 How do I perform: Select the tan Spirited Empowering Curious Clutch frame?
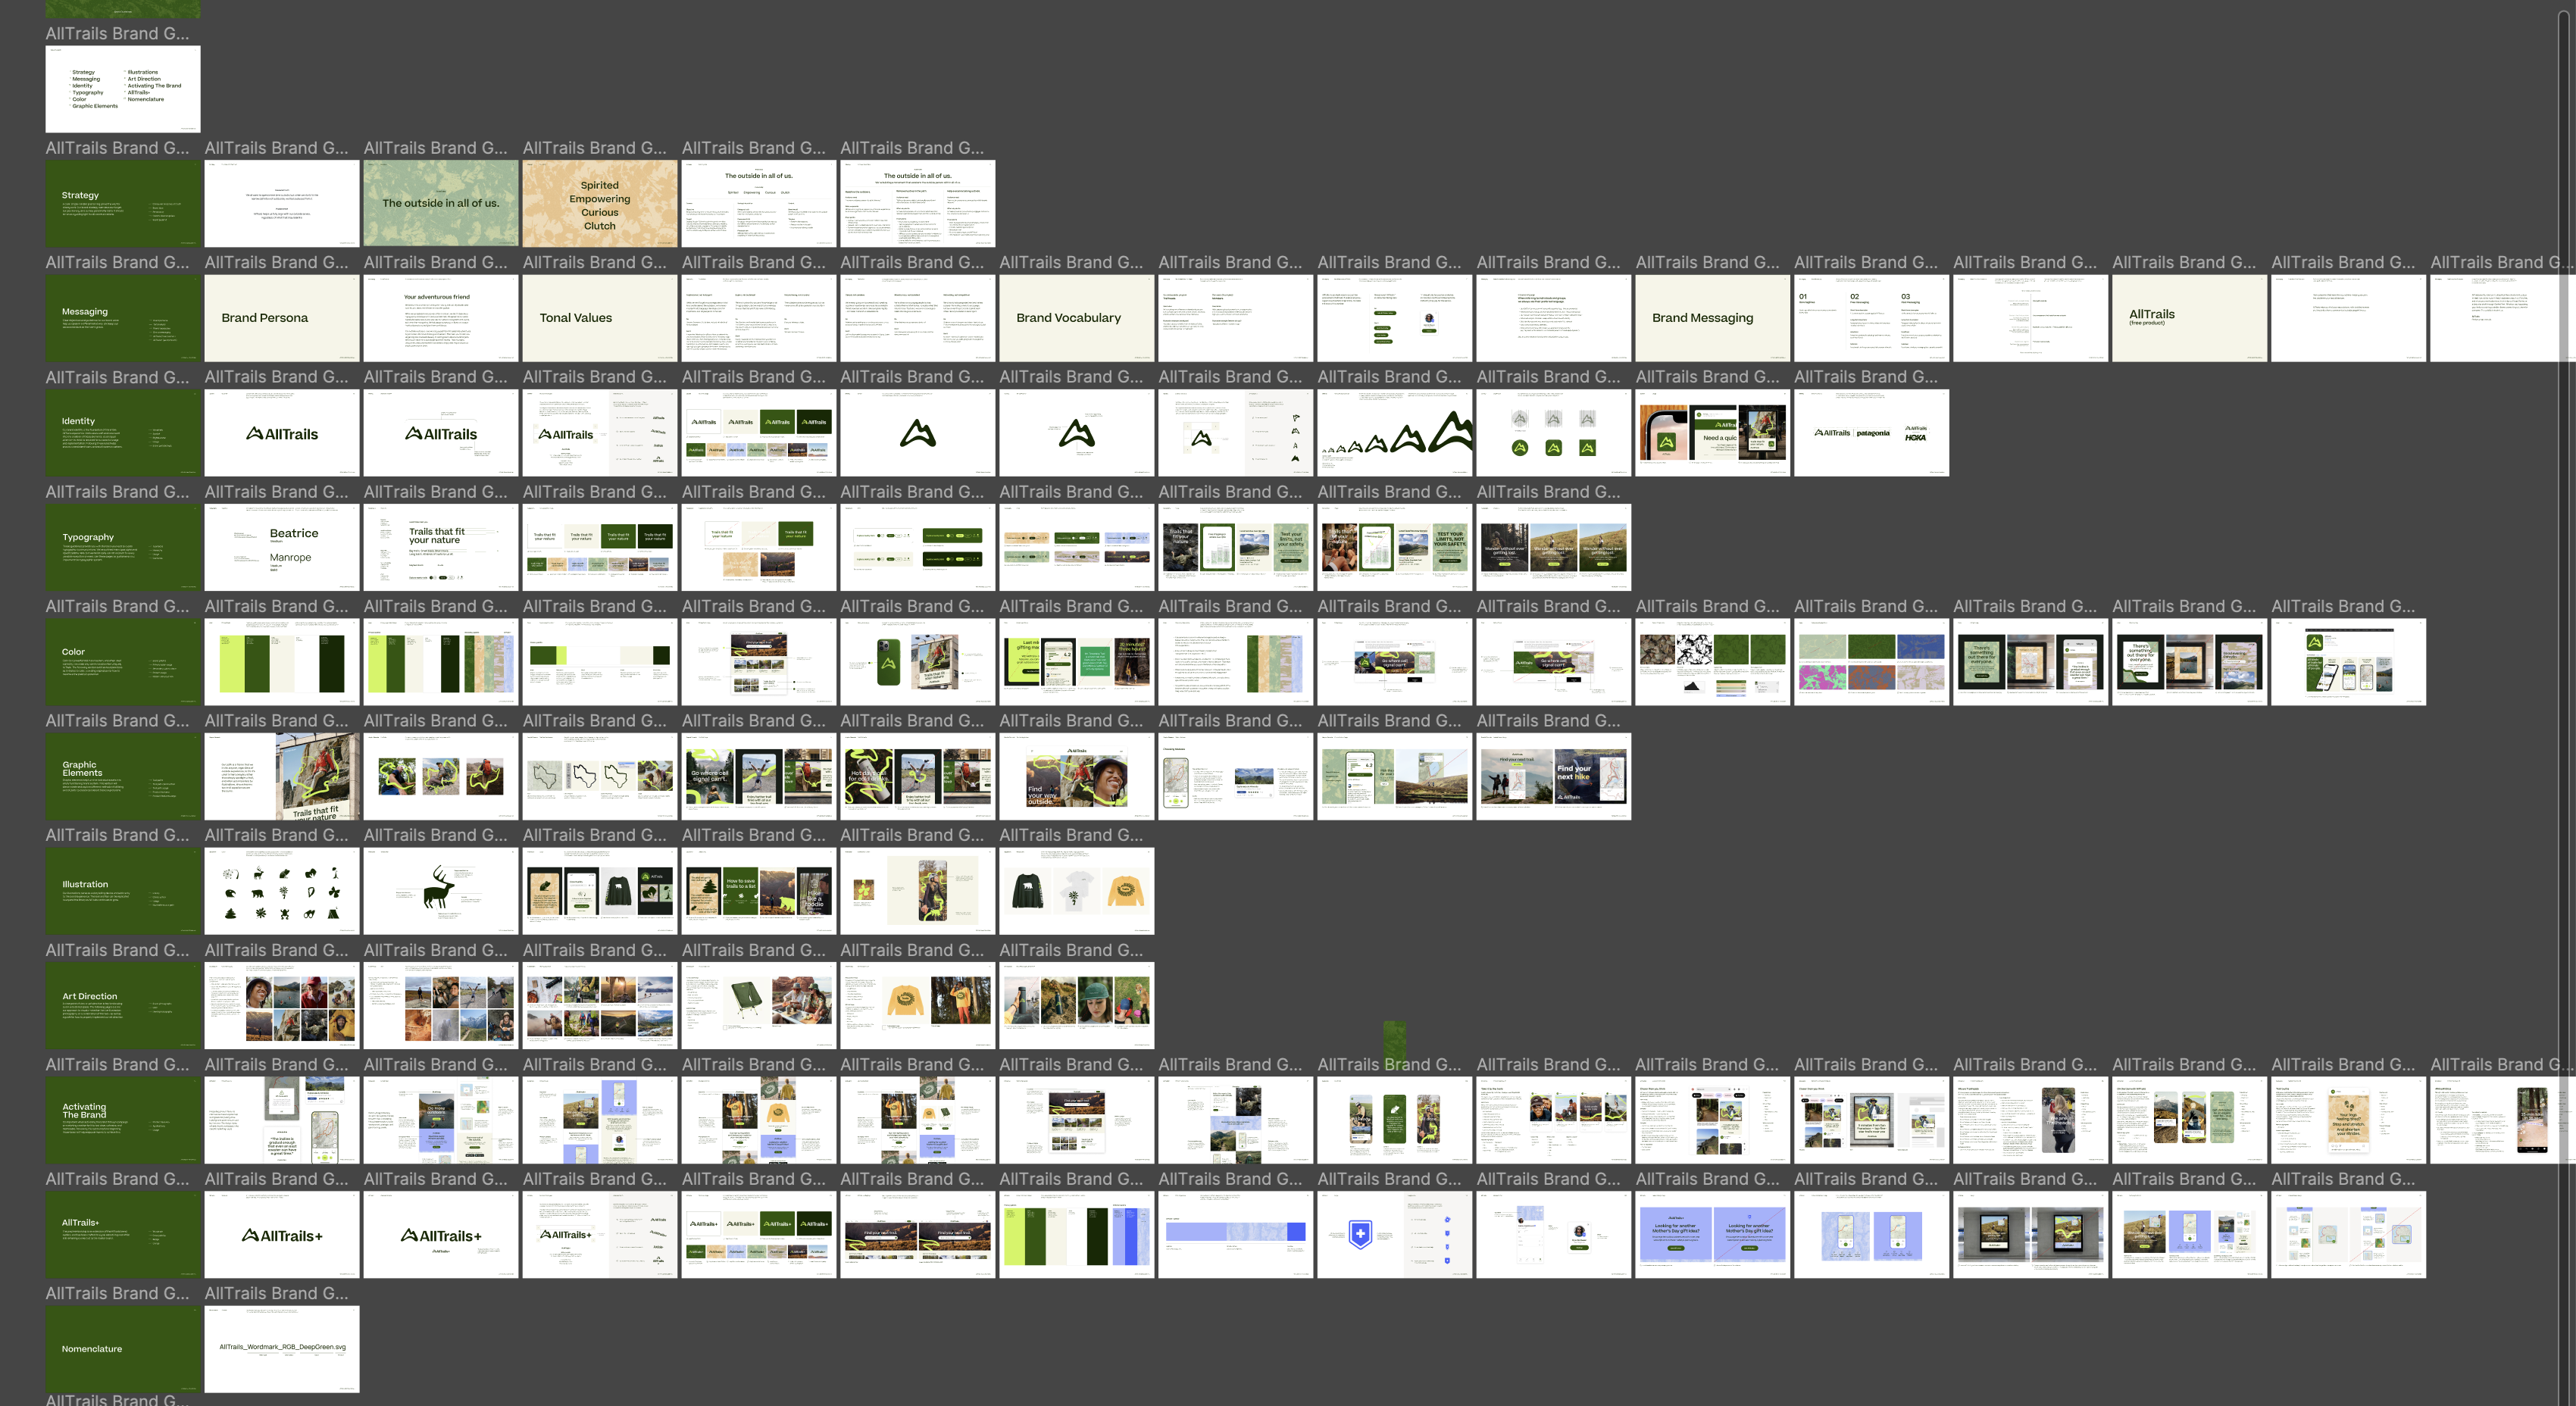[599, 203]
